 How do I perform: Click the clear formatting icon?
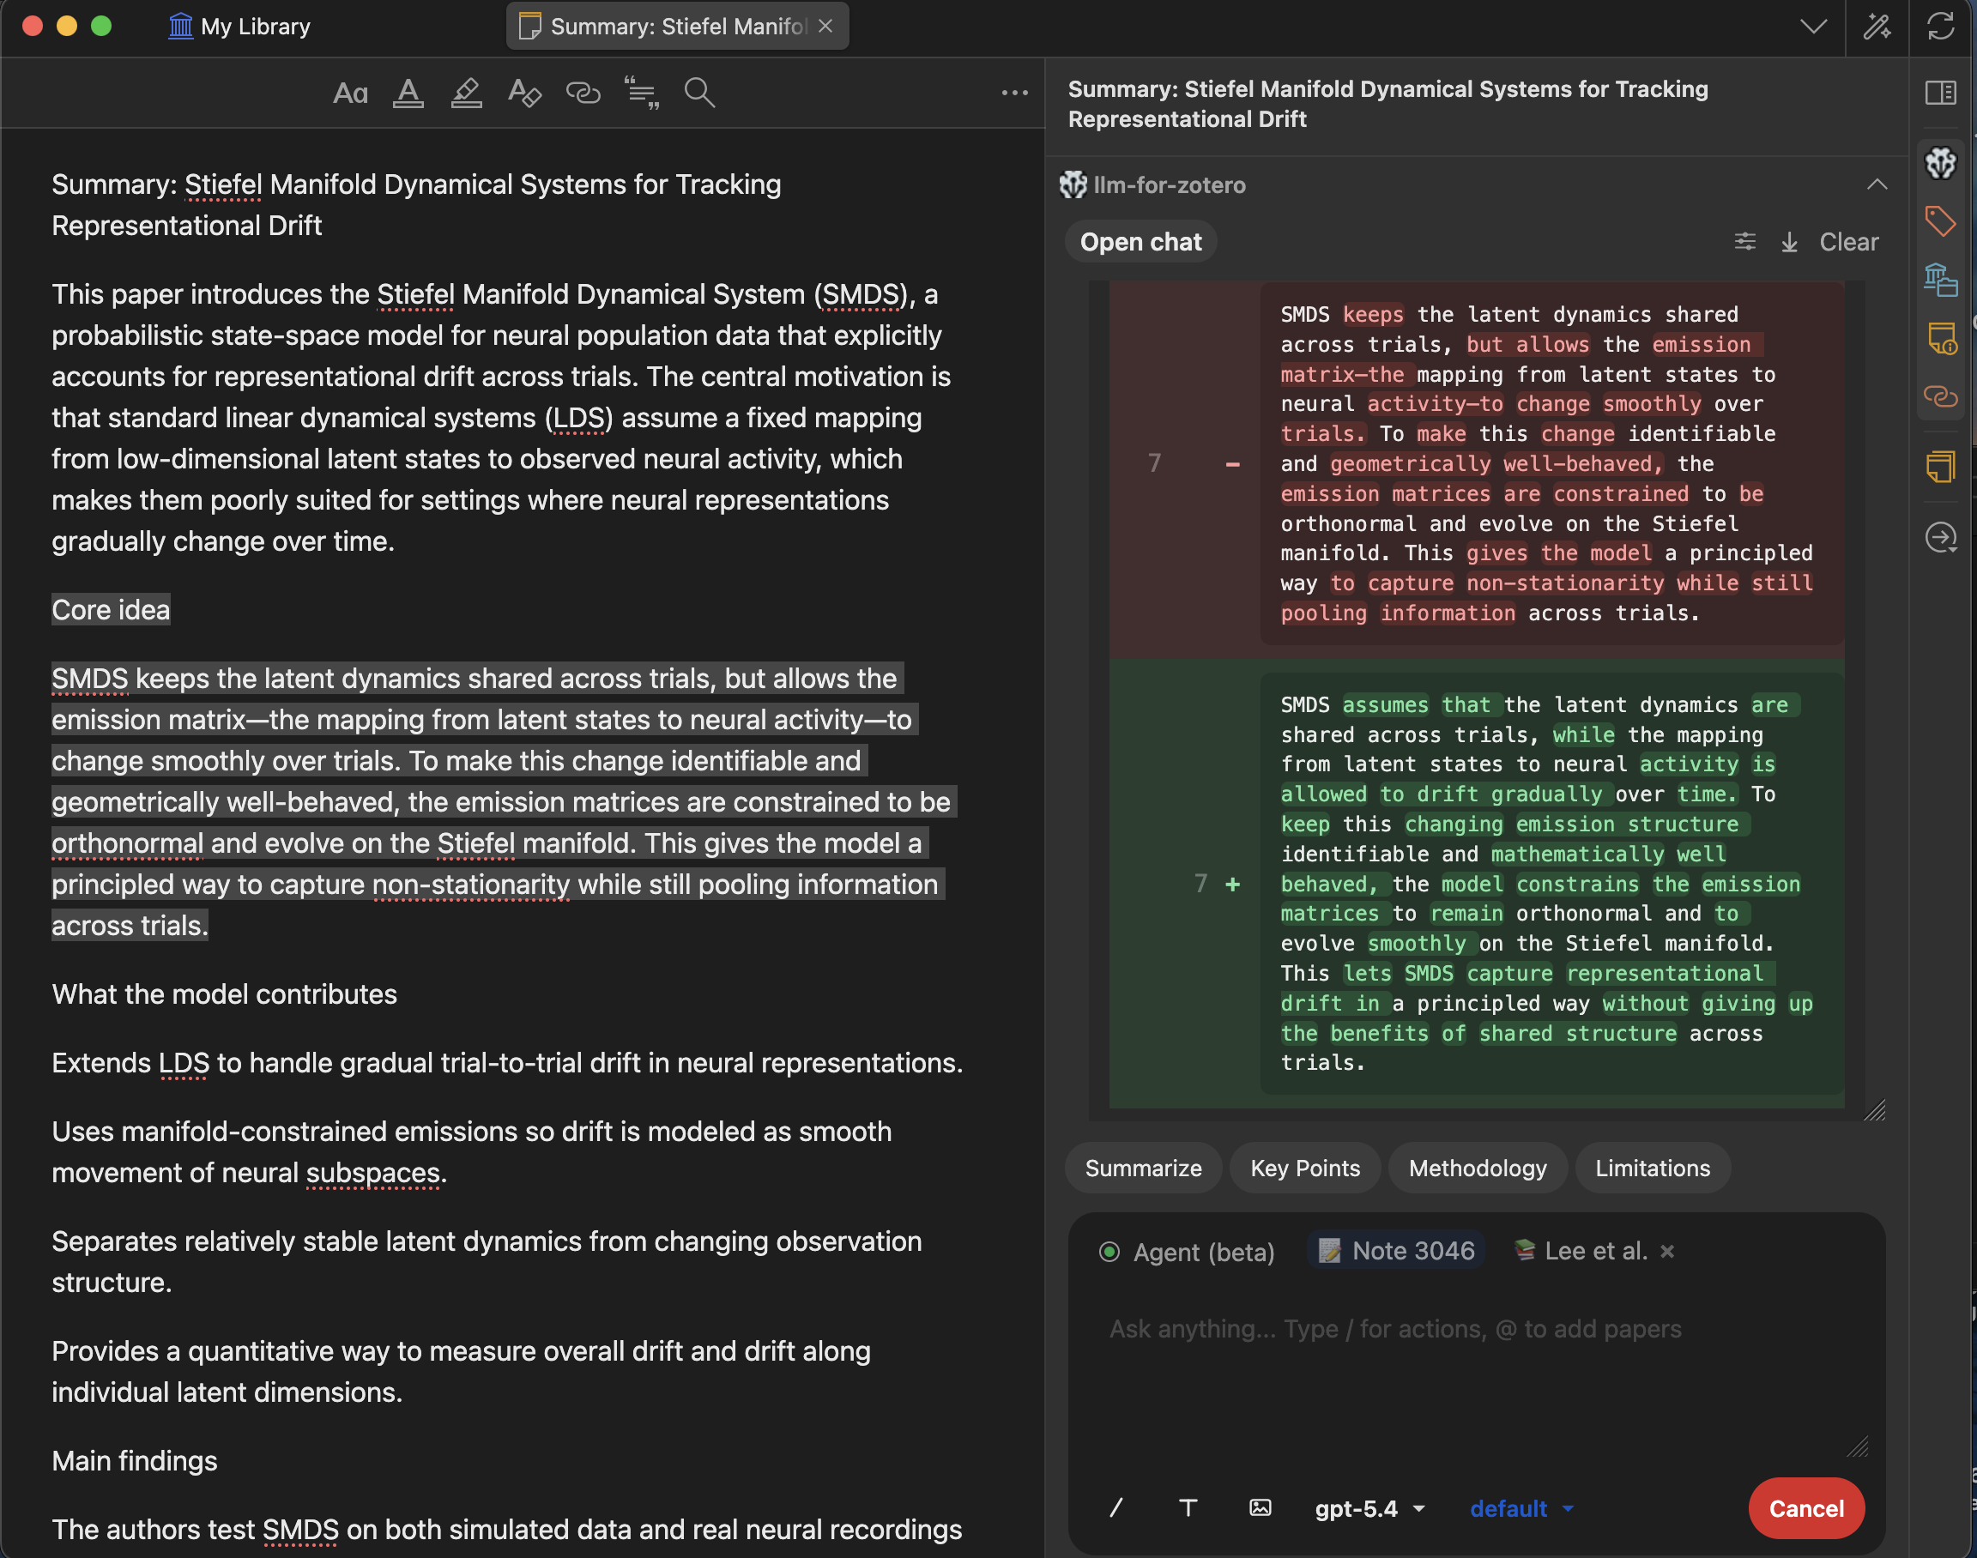[x=524, y=92]
